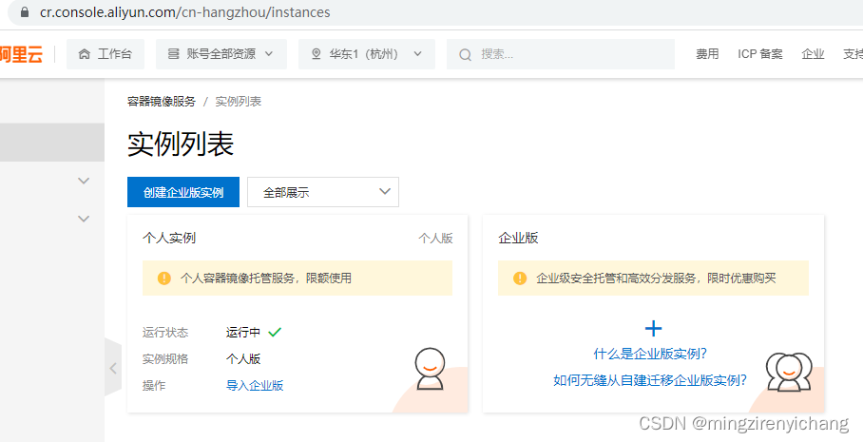Click the 实例规格 label

point(165,359)
